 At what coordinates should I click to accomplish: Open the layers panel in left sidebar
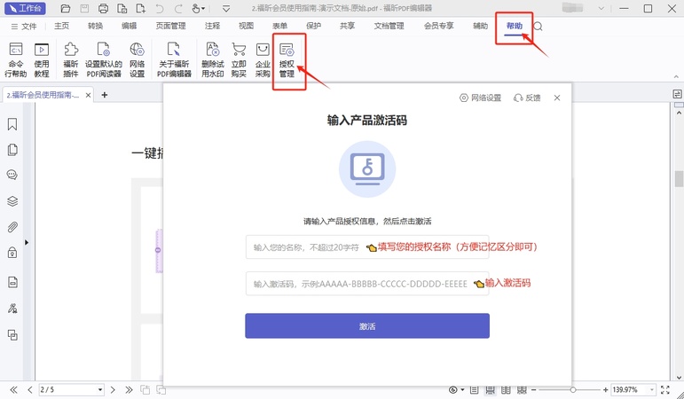coord(12,201)
